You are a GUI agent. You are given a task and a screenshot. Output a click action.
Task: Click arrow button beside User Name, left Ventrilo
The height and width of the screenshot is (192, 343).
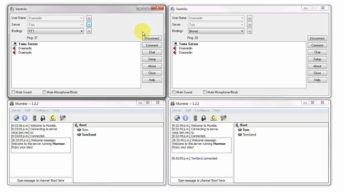(89, 18)
